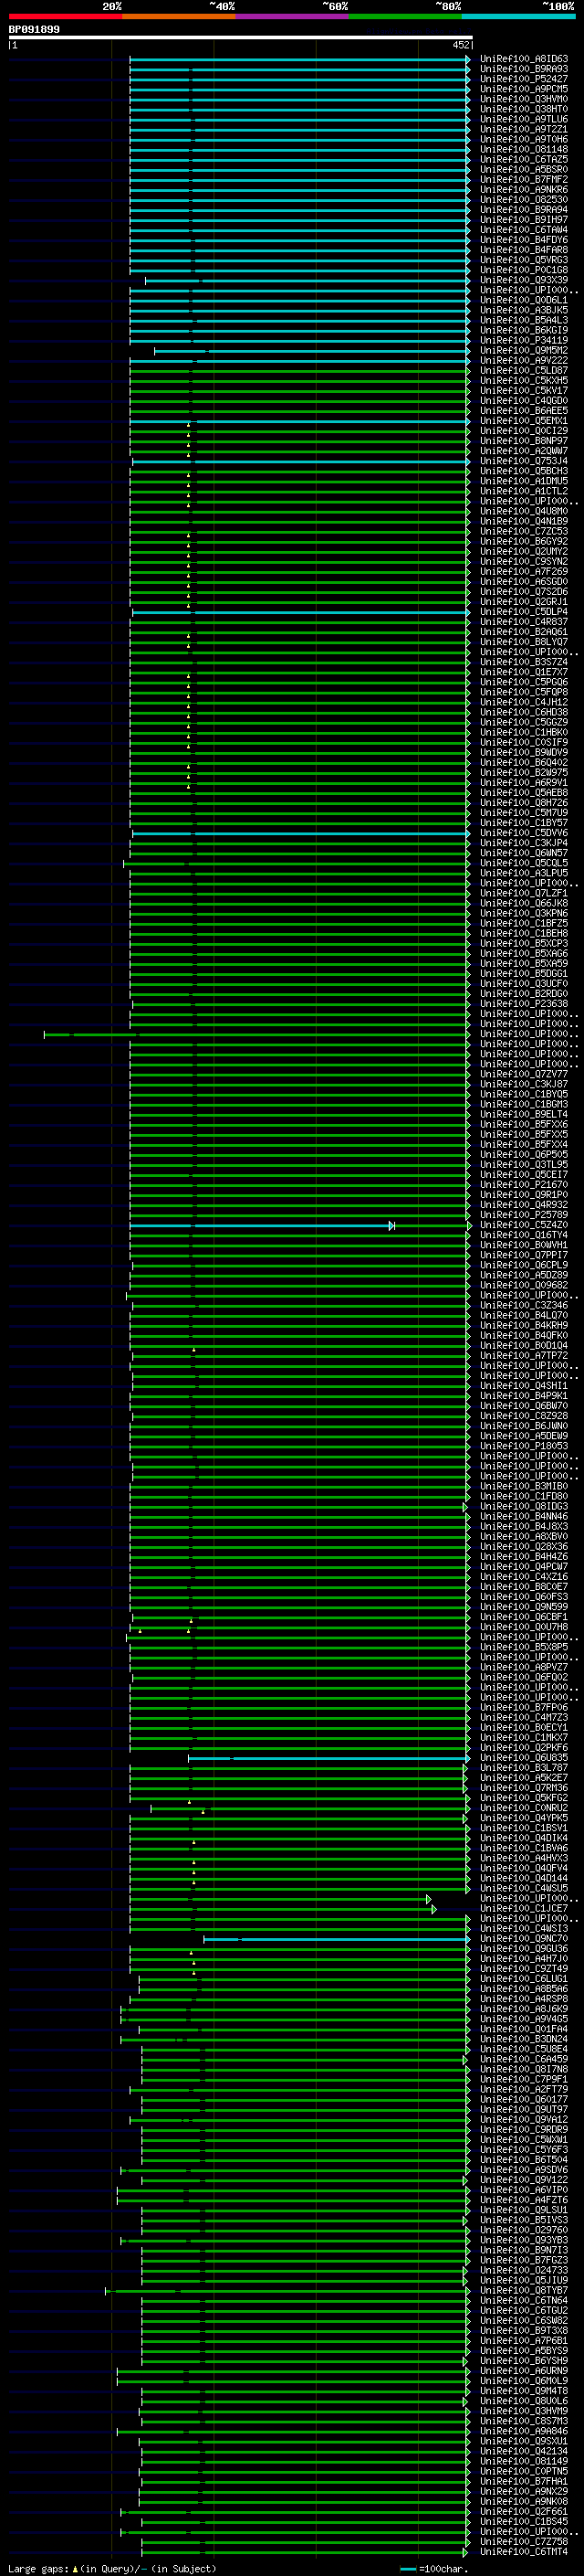Select the UniRef100_Q7RM36 label
Image resolution: width=584 pixels, height=2576 pixels.
(x=524, y=1788)
